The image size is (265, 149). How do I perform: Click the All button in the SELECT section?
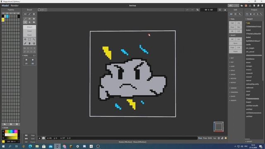click(232, 39)
